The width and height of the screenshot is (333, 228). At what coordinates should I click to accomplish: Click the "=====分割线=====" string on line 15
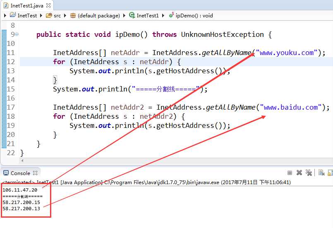[166, 89]
